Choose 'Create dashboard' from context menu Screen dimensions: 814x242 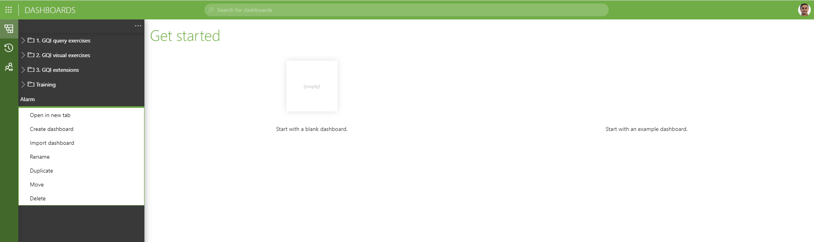click(x=81, y=129)
